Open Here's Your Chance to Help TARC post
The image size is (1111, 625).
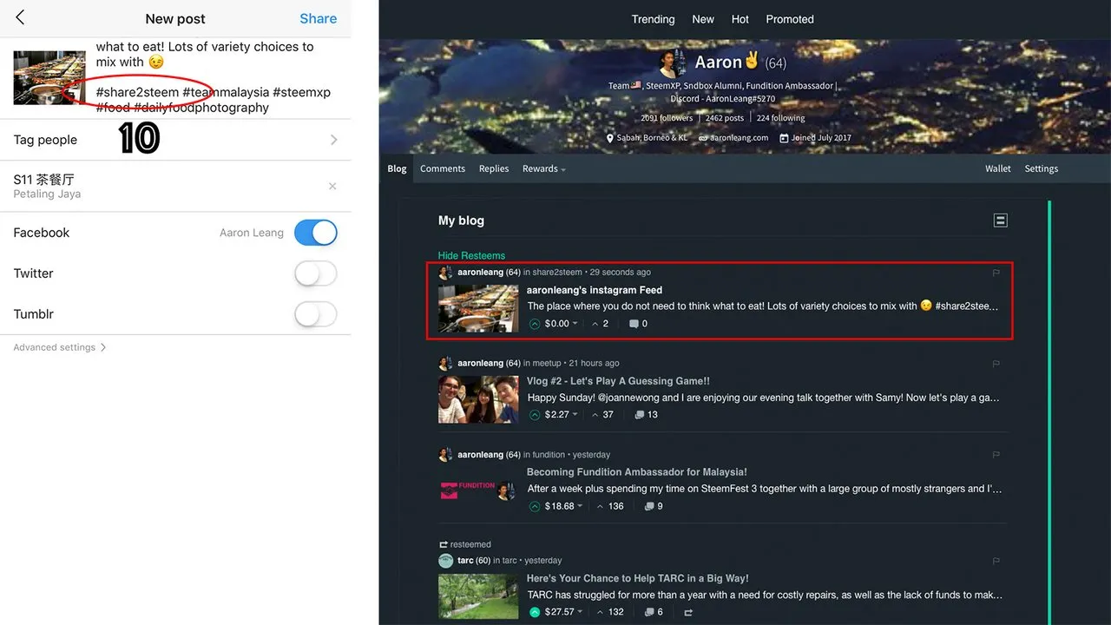637,578
